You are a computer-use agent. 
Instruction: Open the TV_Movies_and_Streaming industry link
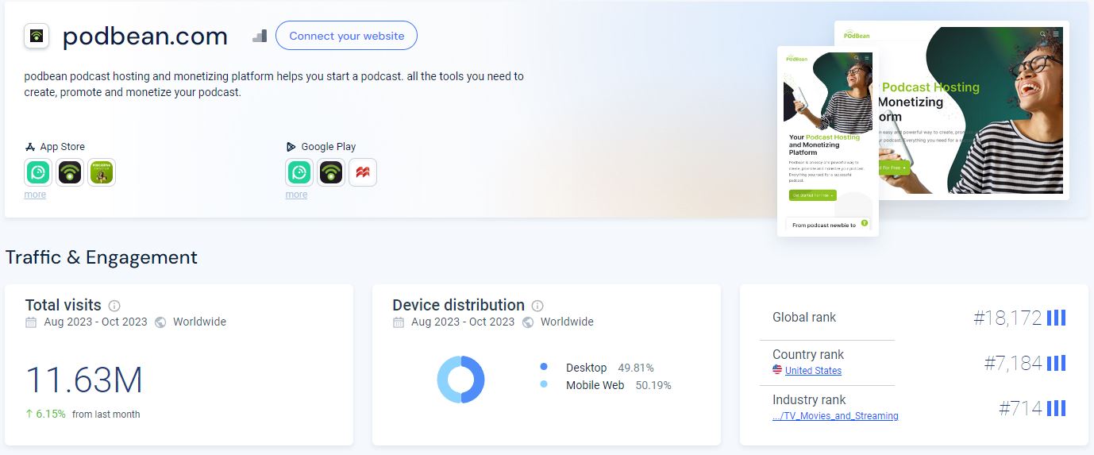[835, 416]
